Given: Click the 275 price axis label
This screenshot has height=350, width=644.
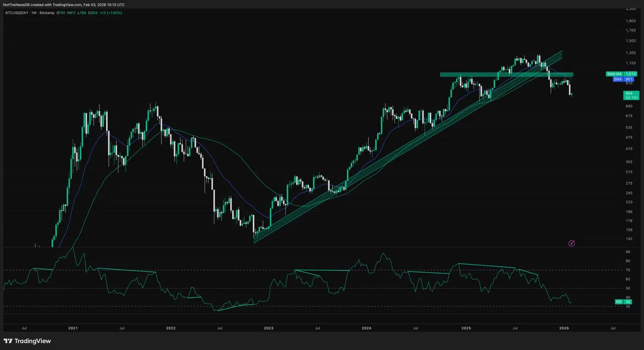Looking at the screenshot, I should (x=629, y=183).
